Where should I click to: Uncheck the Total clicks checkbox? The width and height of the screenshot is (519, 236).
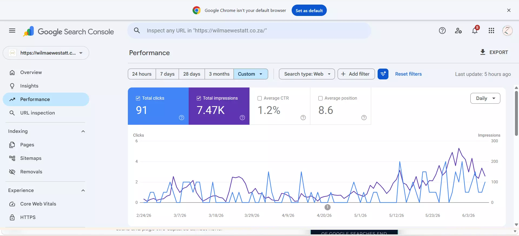[x=138, y=98]
